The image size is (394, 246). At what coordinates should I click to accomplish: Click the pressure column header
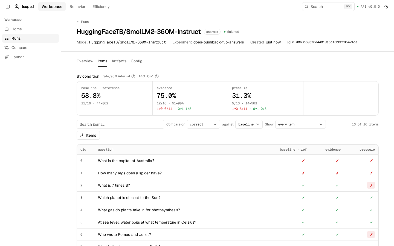367,150
